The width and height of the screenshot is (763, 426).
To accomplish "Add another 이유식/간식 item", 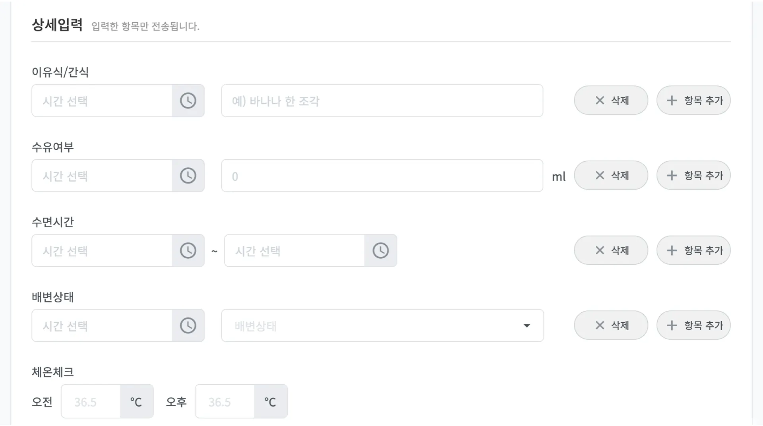I will pos(693,100).
